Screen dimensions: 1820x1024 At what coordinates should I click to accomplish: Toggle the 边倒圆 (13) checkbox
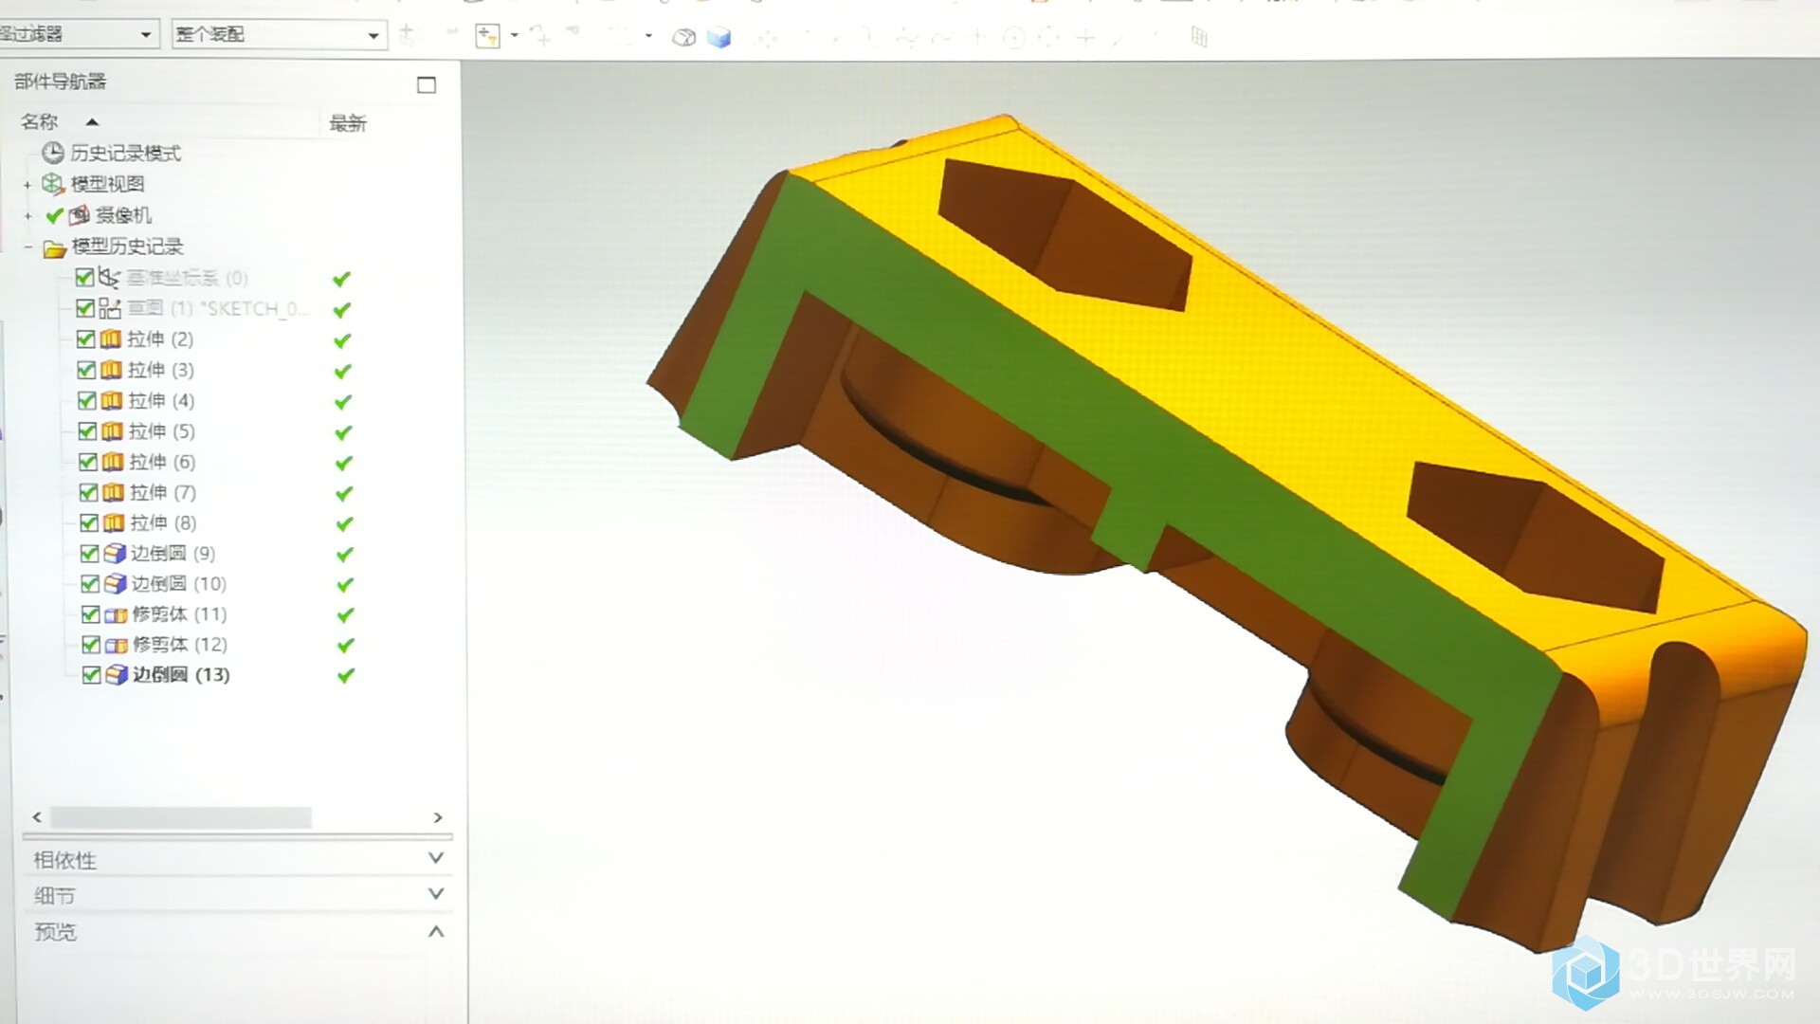click(92, 675)
